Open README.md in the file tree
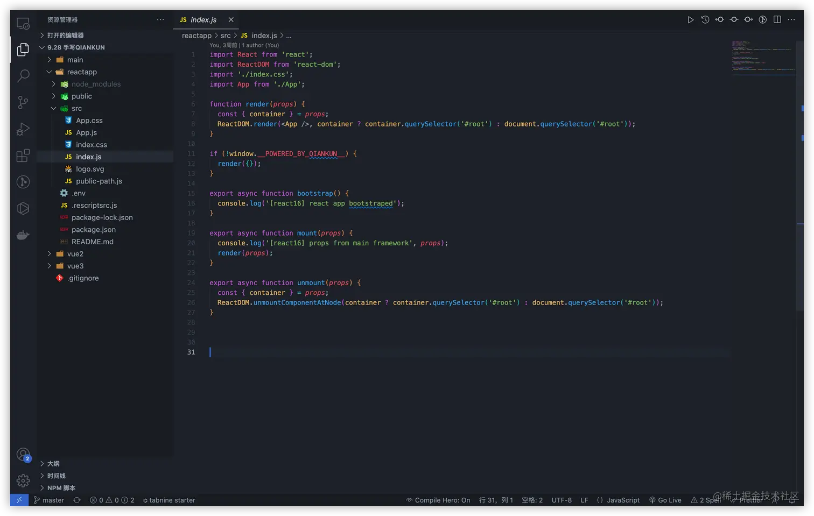The width and height of the screenshot is (814, 516). [x=105, y=242]
